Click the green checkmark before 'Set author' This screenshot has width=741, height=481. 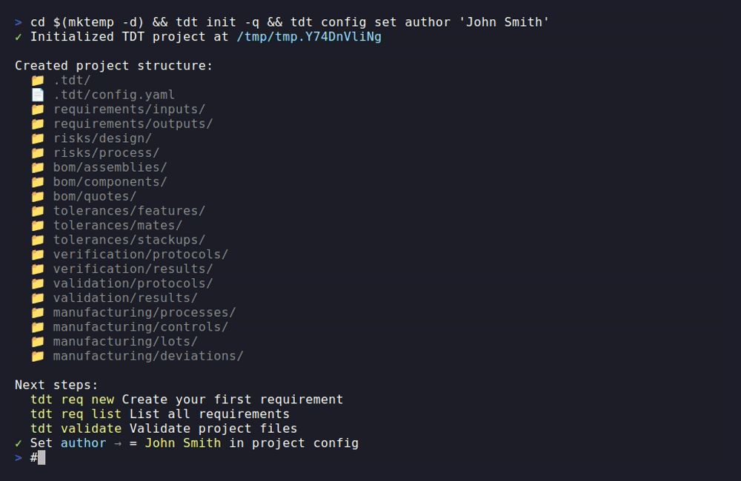[x=19, y=443]
